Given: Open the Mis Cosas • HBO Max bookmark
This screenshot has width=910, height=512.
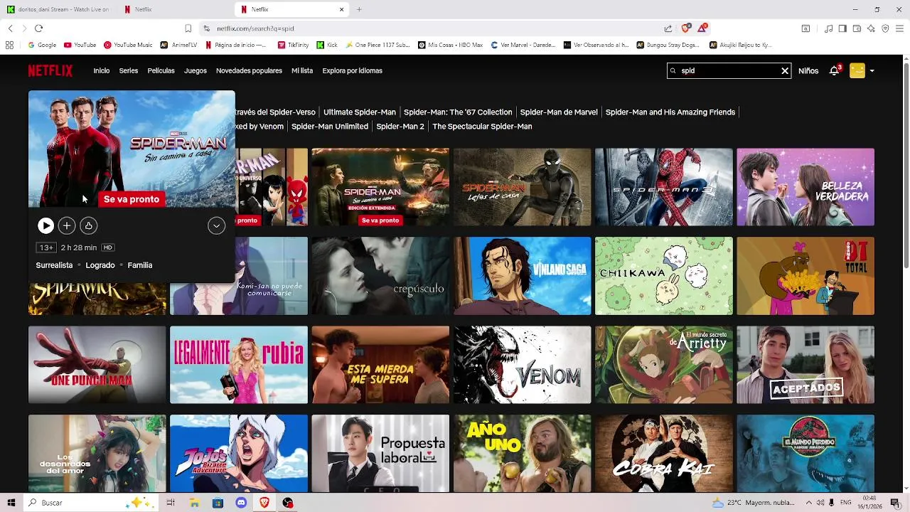Looking at the screenshot, I should pyautogui.click(x=450, y=45).
